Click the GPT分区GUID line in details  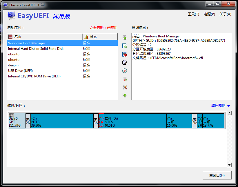pos(179,41)
